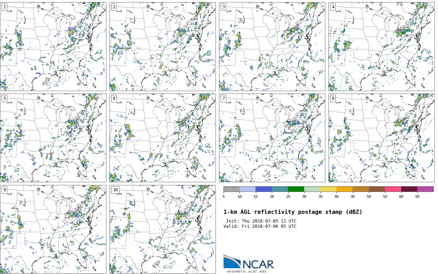Click the panel number label '1'
The width and height of the screenshot is (438, 274).
5,7
